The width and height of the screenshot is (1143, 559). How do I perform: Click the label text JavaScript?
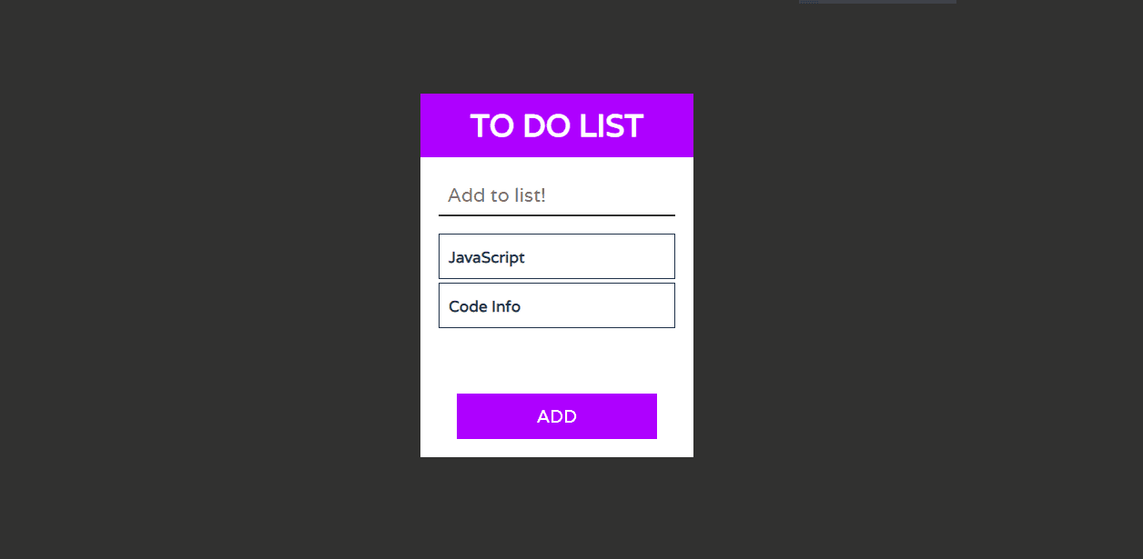point(487,257)
